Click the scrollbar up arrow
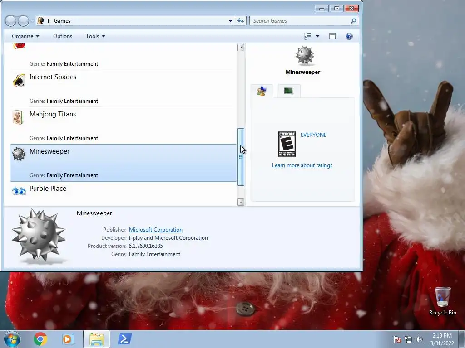The width and height of the screenshot is (465, 348). point(241,48)
